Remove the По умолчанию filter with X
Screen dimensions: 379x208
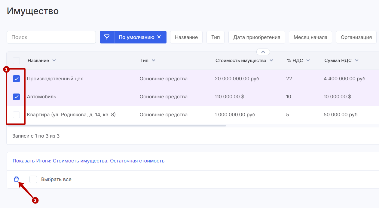(x=159, y=37)
